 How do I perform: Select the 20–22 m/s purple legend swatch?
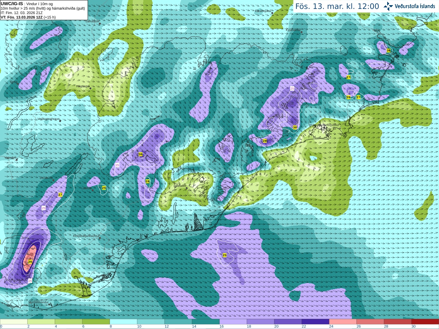coord(288,322)
